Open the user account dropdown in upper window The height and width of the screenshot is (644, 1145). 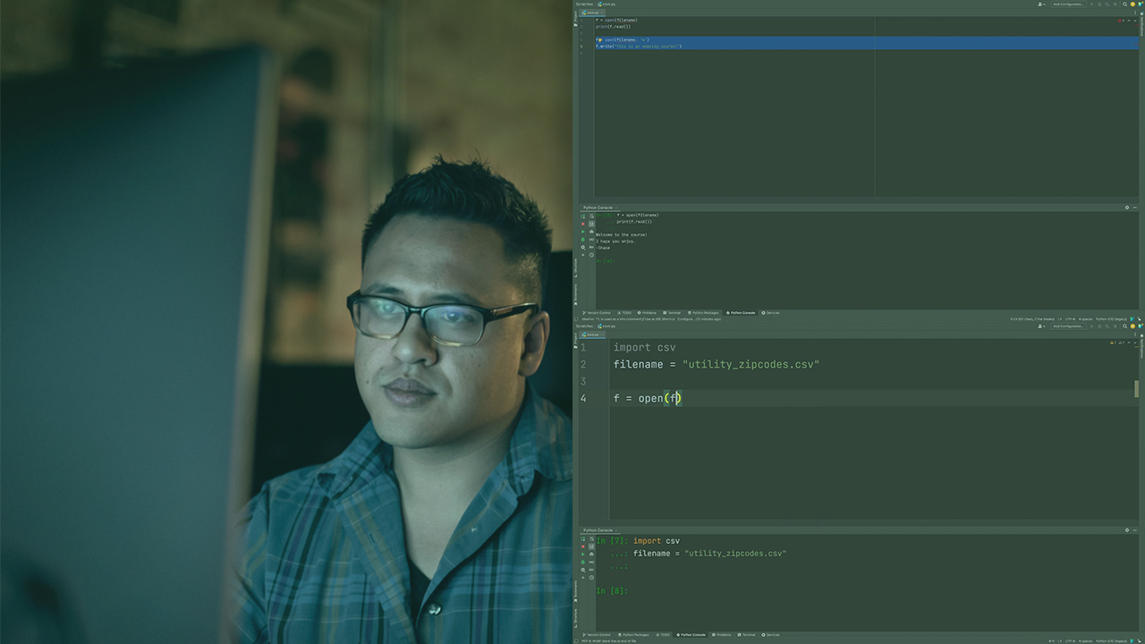1041,4
